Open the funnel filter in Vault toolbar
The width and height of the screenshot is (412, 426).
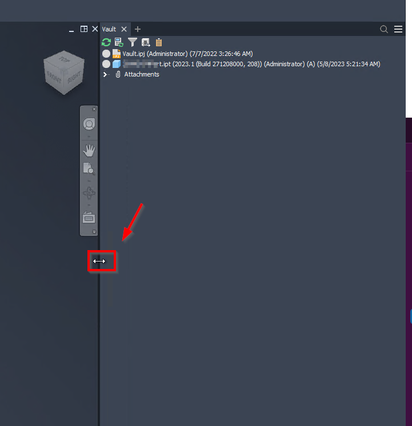[x=133, y=42]
